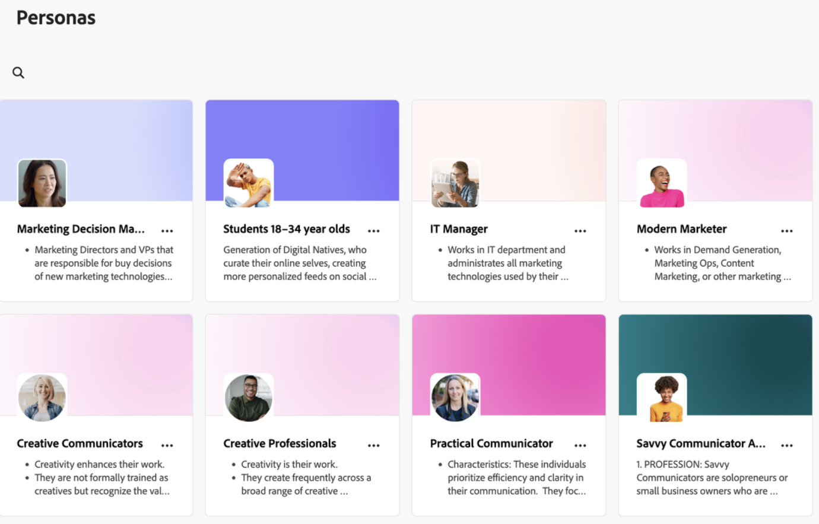
Task: Open the IT Manager persona title
Action: (x=459, y=229)
